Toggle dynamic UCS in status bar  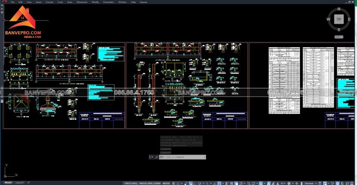coord(249,183)
